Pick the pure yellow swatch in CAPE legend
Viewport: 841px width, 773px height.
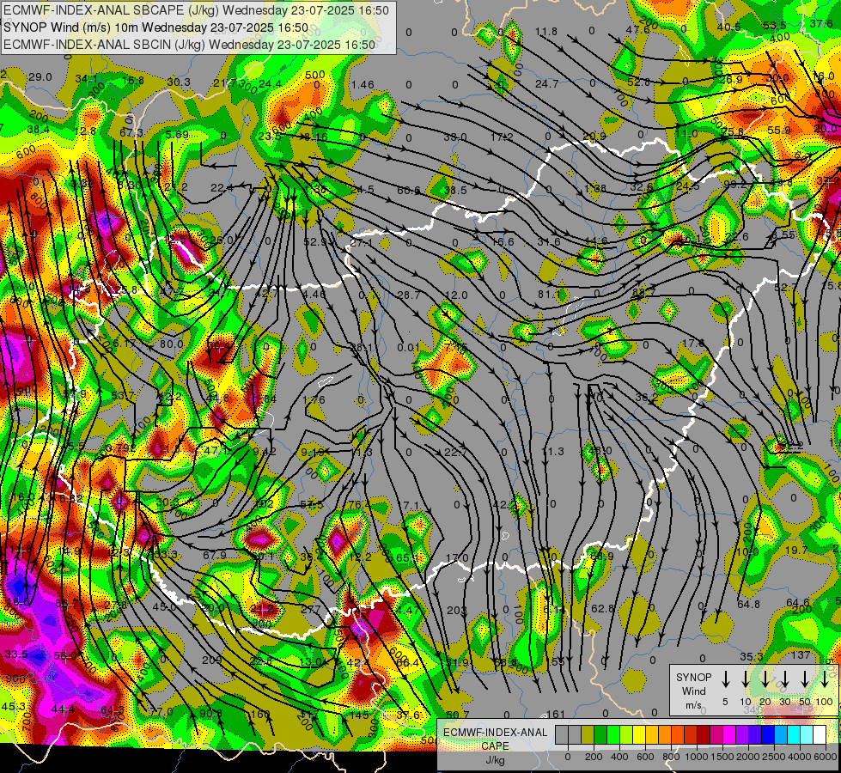(639, 735)
